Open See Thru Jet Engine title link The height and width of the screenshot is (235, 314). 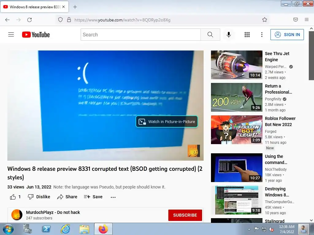277,57
